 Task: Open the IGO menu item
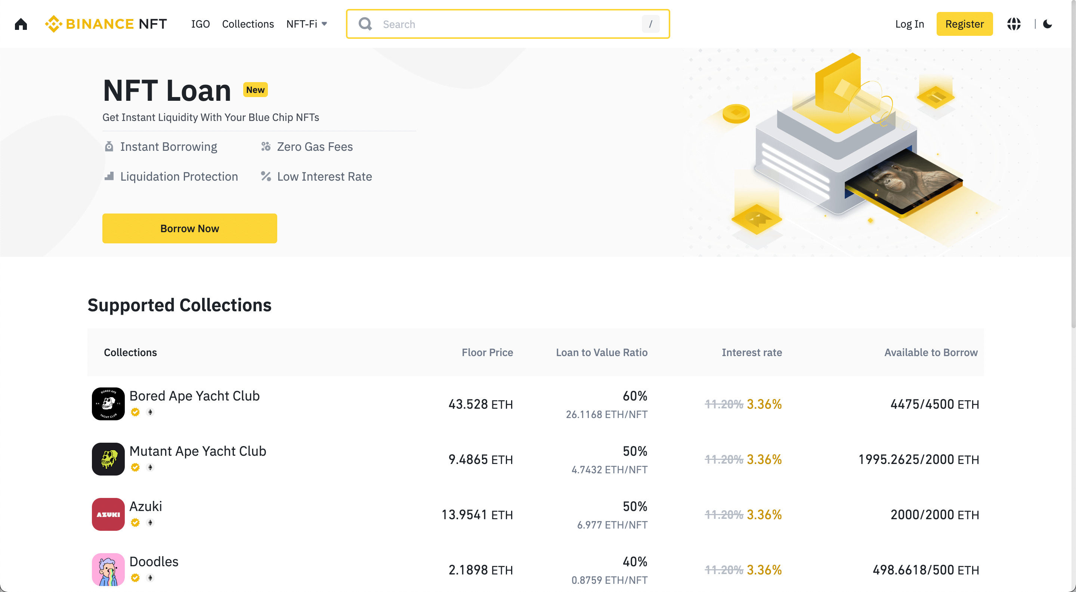[201, 24]
